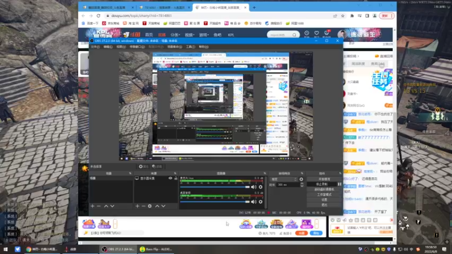
Task: Open JD Mall bookmark
Action: [x=111, y=23]
